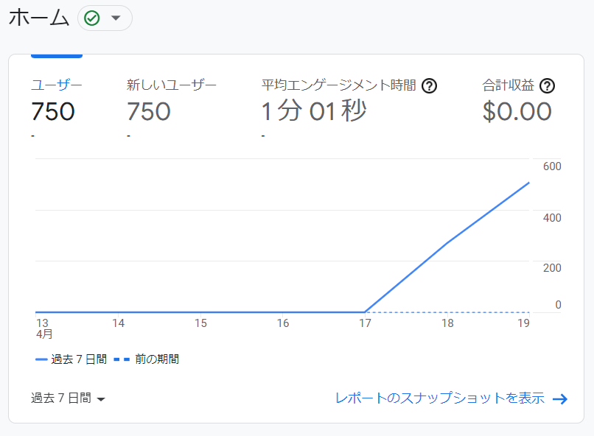Open レポートのスナップショットを表示 link
The height and width of the screenshot is (436, 594).
(x=440, y=398)
